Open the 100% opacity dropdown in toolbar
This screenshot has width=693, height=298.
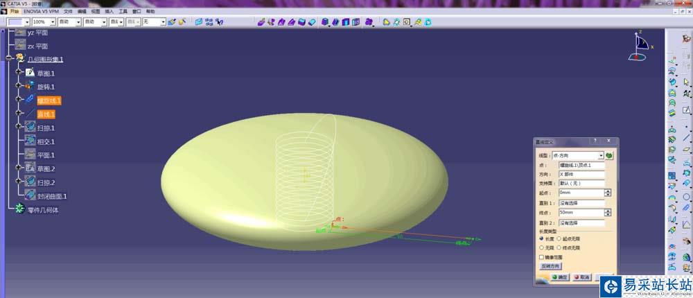(x=53, y=21)
